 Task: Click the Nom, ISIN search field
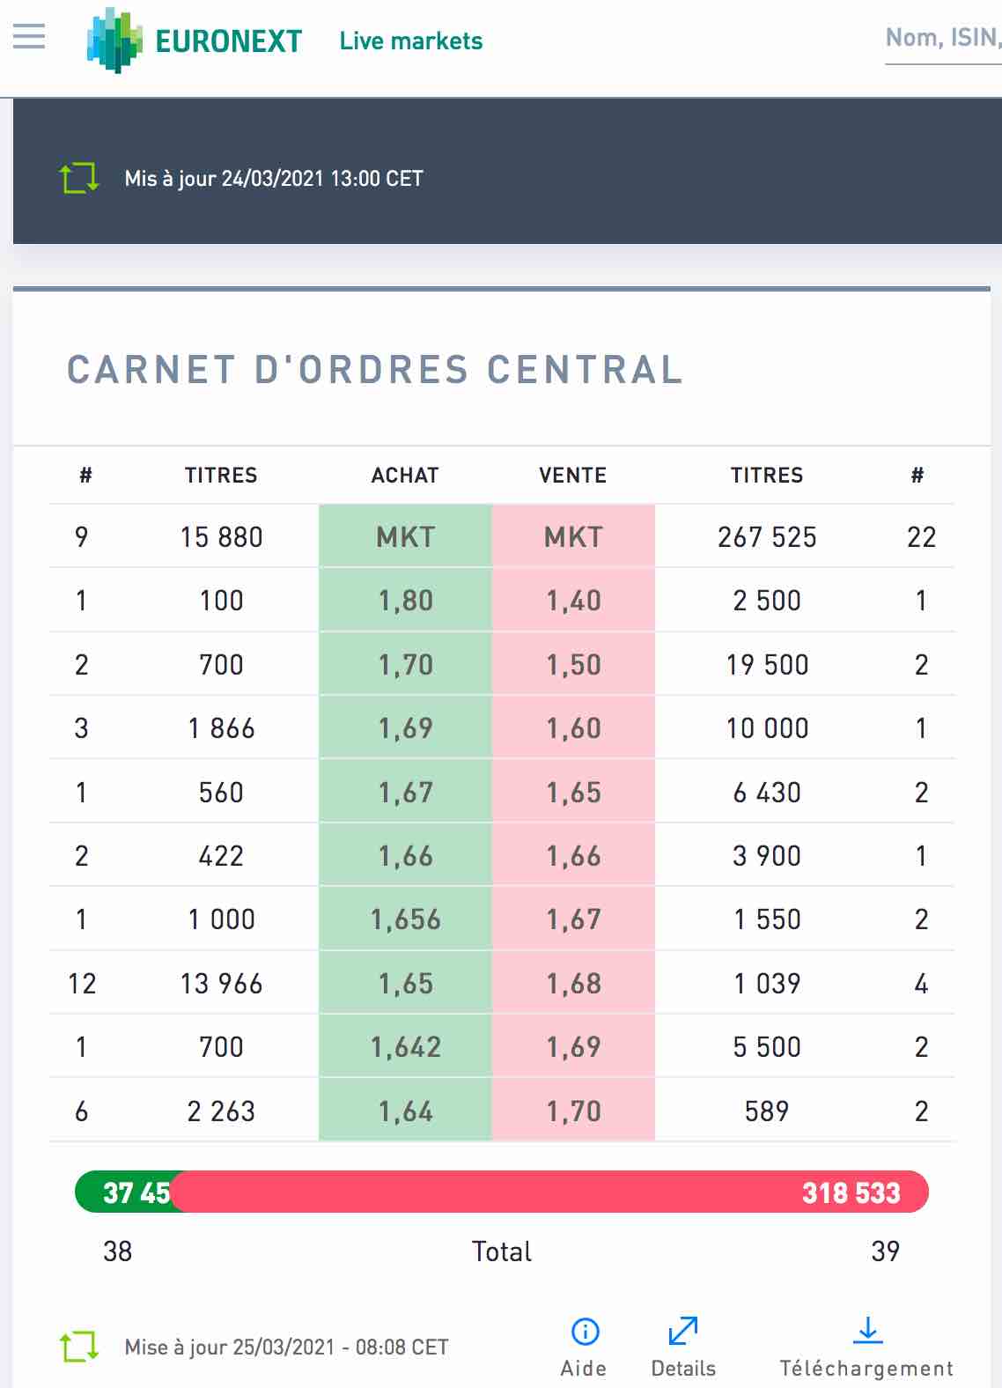click(x=943, y=39)
